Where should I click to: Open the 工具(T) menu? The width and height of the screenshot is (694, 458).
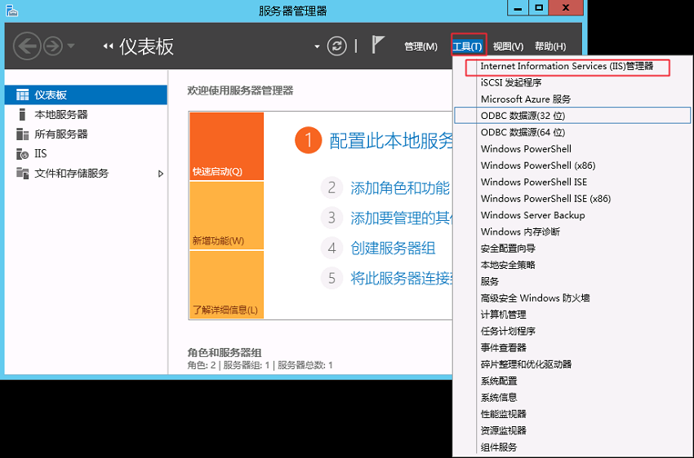click(x=467, y=46)
